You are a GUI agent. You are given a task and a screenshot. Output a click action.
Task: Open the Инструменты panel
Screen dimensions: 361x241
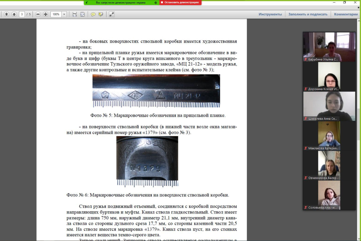(x=270, y=14)
